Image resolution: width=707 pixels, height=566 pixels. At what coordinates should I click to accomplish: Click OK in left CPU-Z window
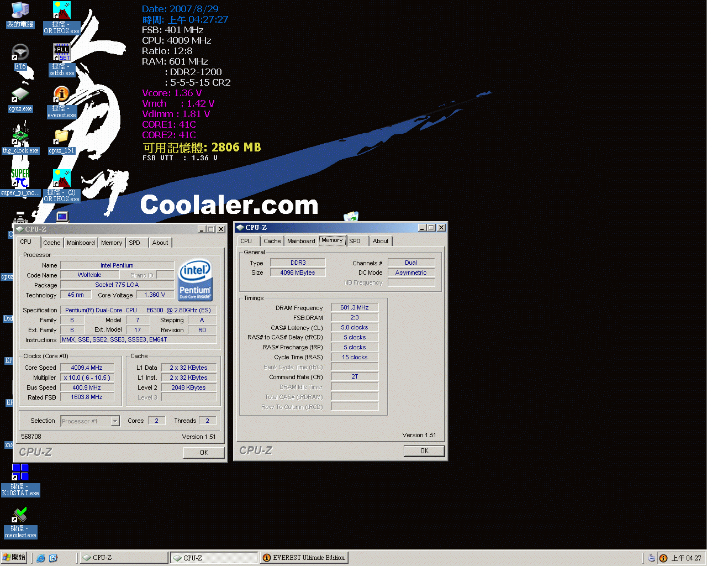204,452
